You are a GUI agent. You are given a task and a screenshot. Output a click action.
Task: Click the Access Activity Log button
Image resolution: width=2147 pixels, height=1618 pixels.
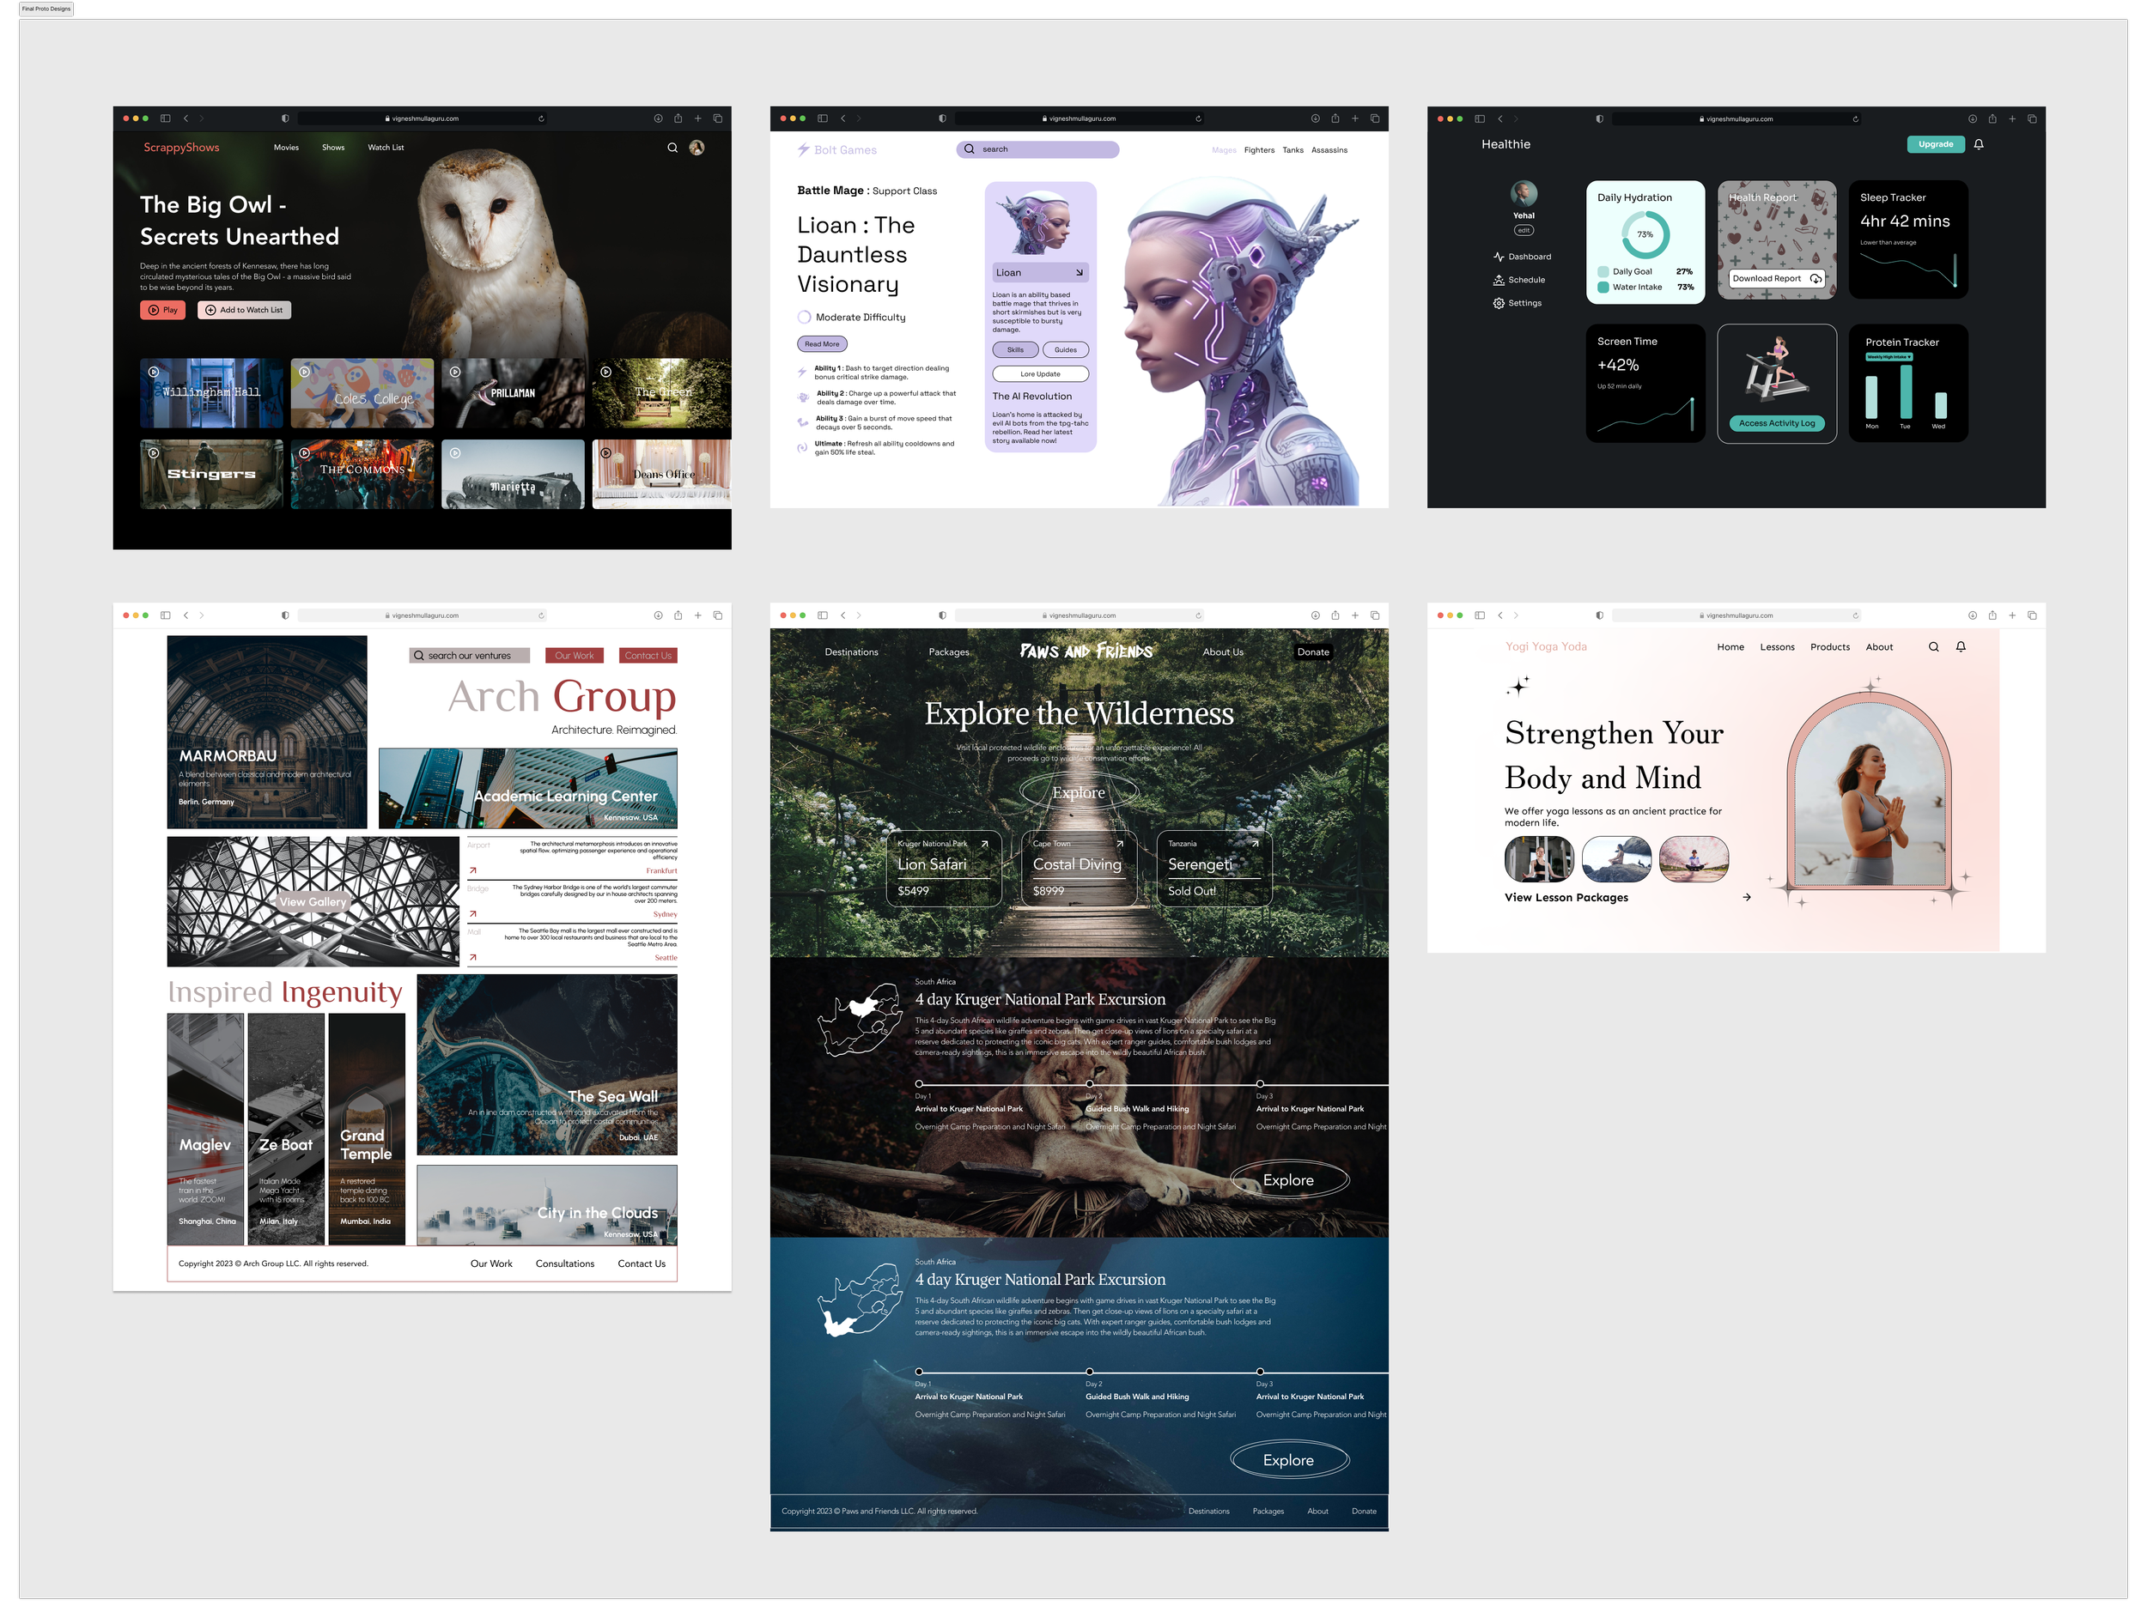(x=1776, y=423)
